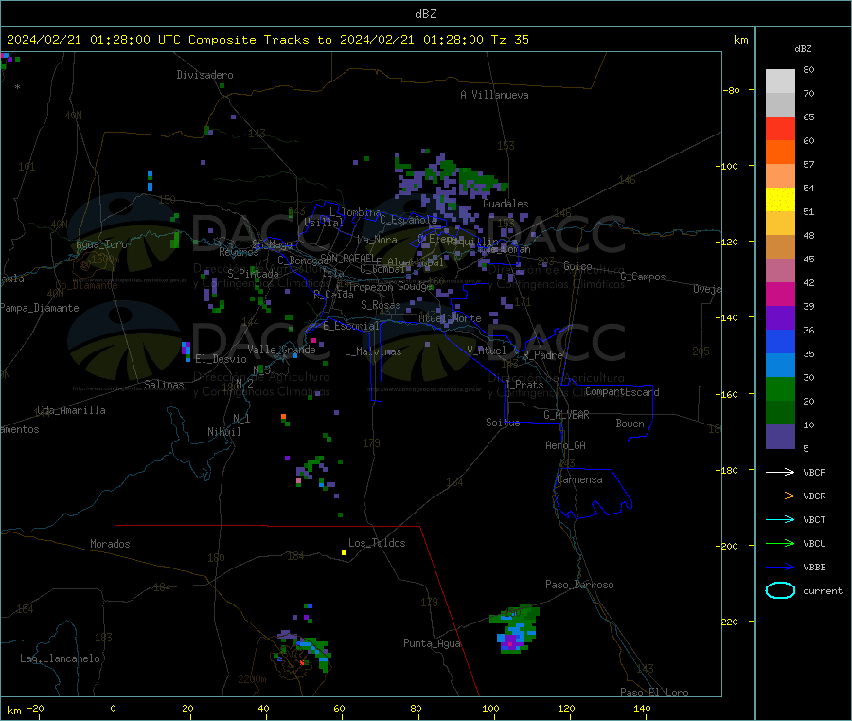Click the Punta_Agua place label
The height and width of the screenshot is (721, 852).
click(432, 643)
